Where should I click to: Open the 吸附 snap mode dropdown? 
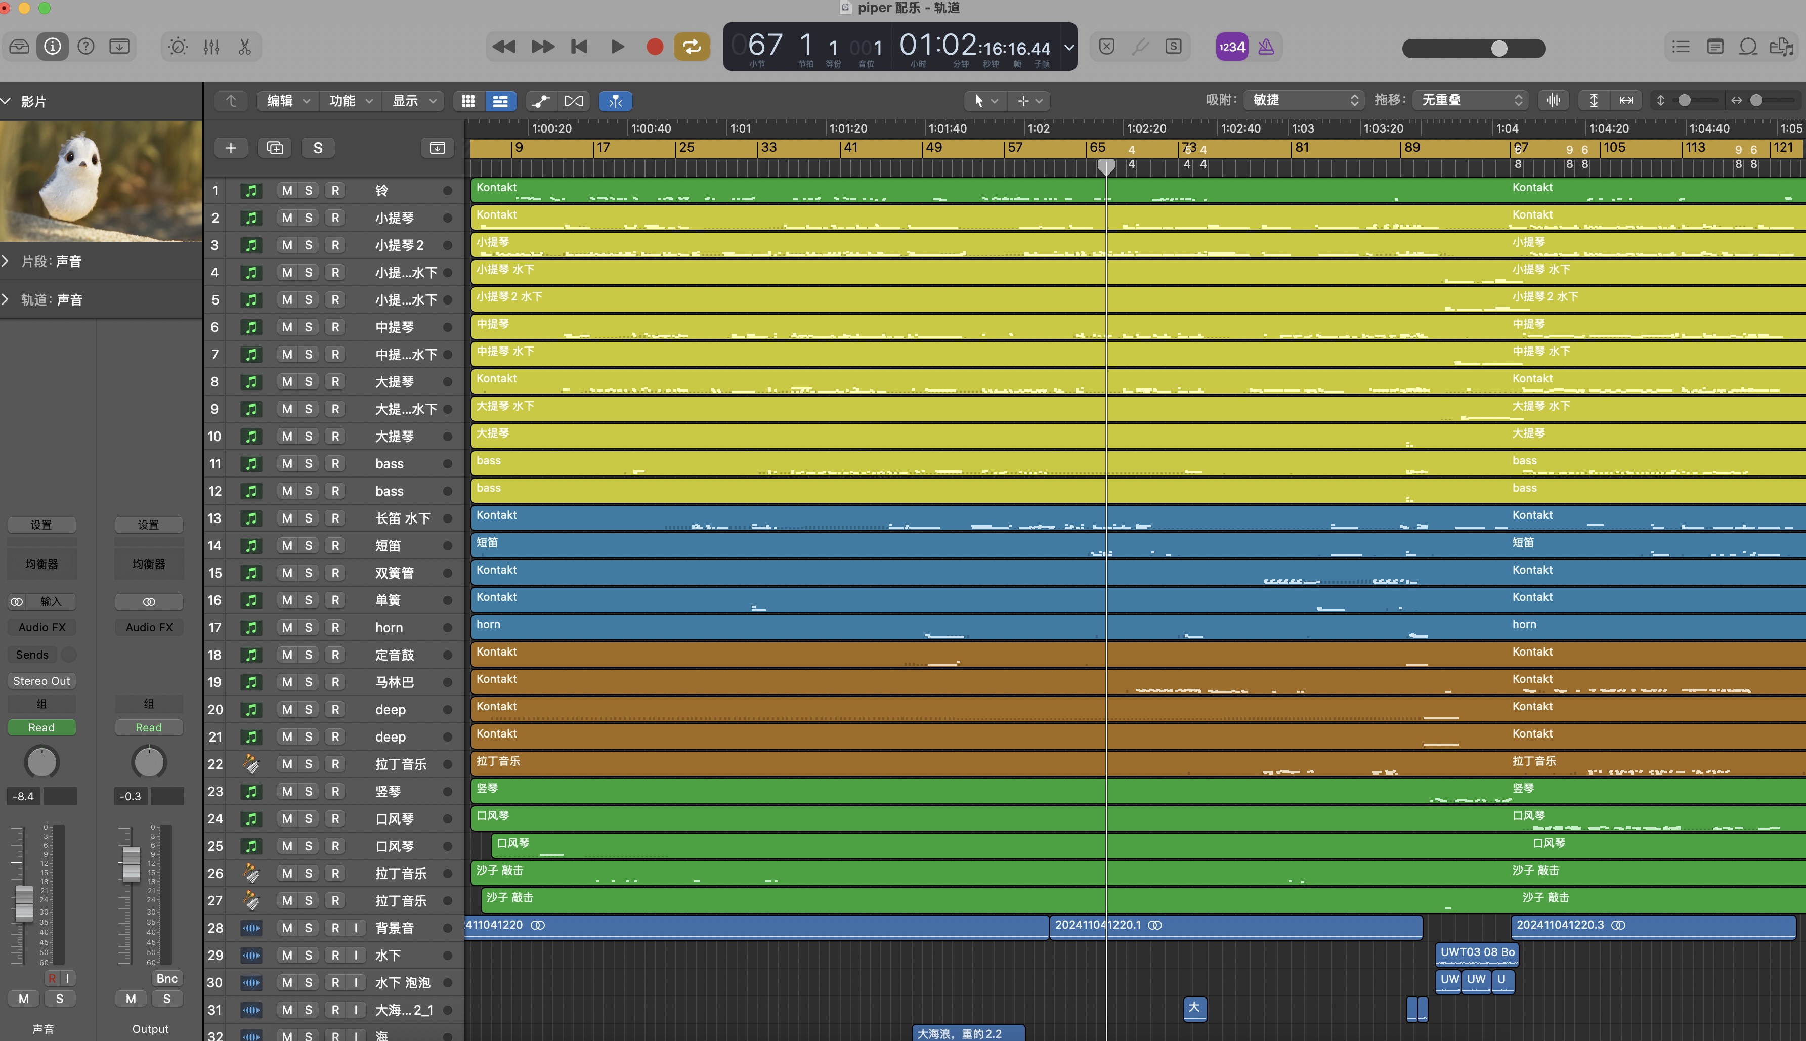pyautogui.click(x=1303, y=100)
